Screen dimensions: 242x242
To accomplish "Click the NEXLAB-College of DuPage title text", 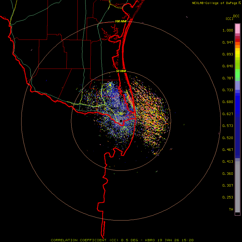I will click(215, 3).
